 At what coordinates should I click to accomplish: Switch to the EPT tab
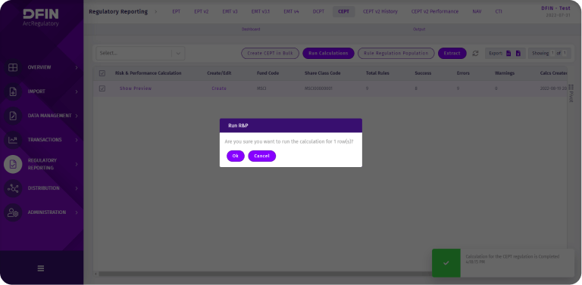(x=177, y=12)
